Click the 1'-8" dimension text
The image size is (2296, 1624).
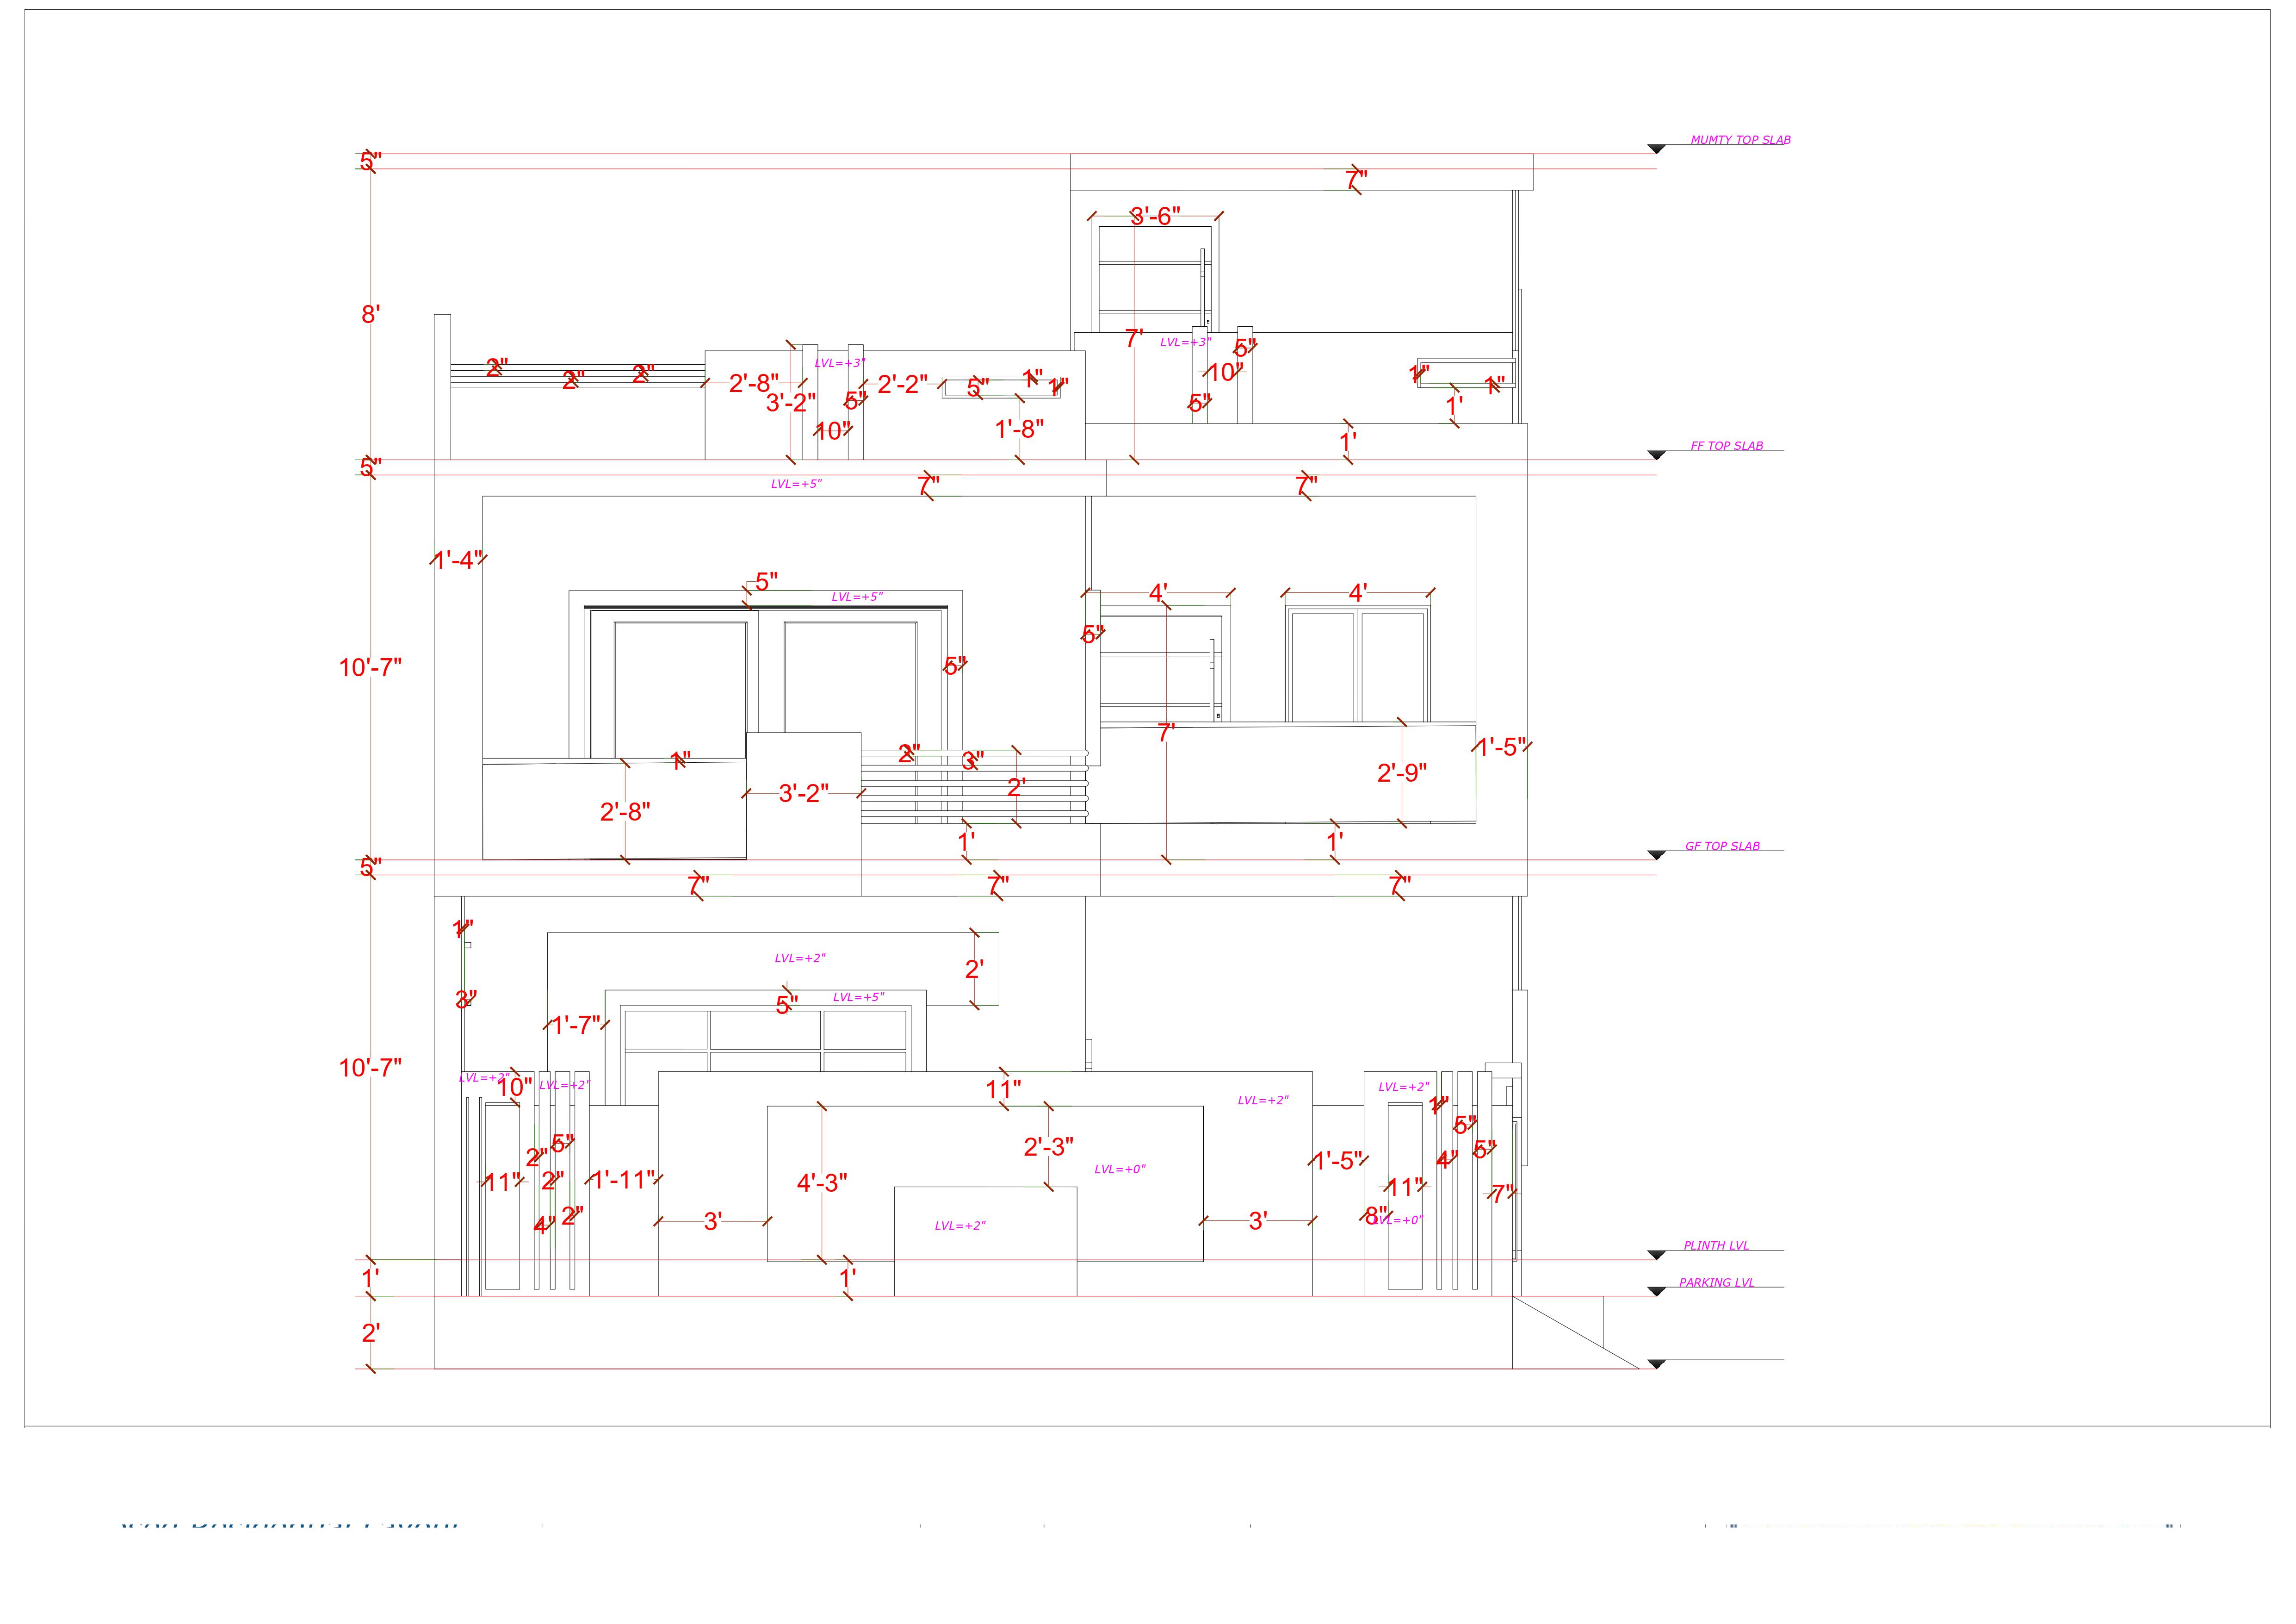click(x=1019, y=429)
